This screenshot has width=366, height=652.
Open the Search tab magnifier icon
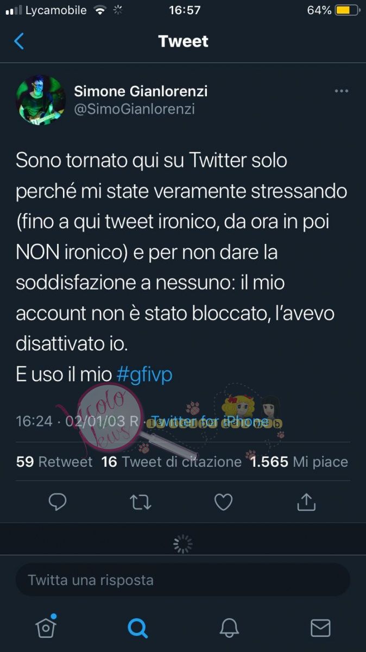point(137,628)
